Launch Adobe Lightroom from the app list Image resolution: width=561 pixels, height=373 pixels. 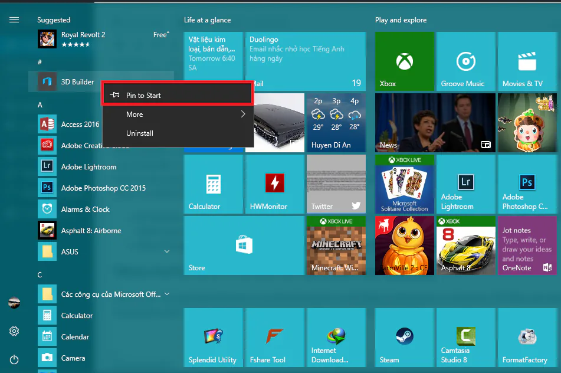(103, 167)
